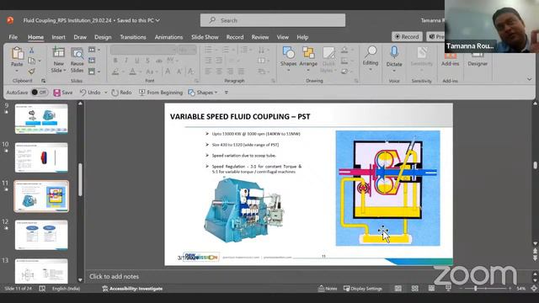Open the Help tab
539x303 pixels.
[302, 37]
